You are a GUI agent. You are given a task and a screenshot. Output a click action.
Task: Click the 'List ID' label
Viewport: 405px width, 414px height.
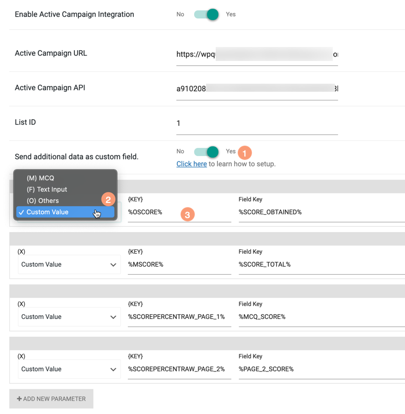[x=25, y=122]
